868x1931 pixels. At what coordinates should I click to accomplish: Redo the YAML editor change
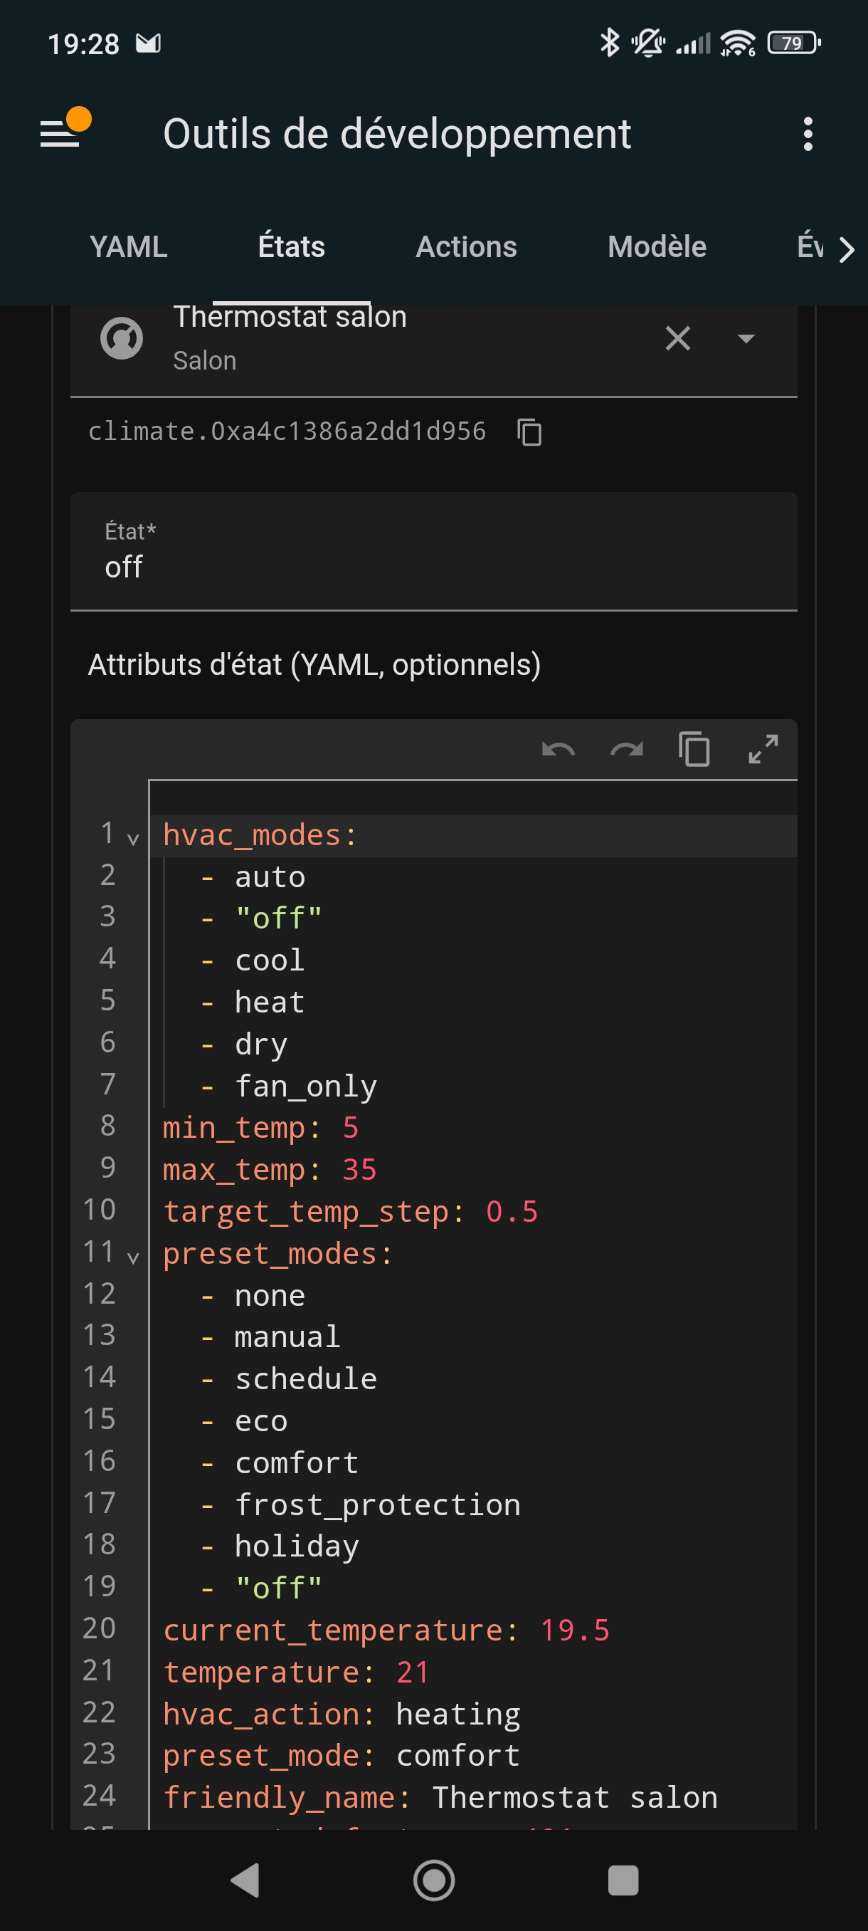[626, 749]
